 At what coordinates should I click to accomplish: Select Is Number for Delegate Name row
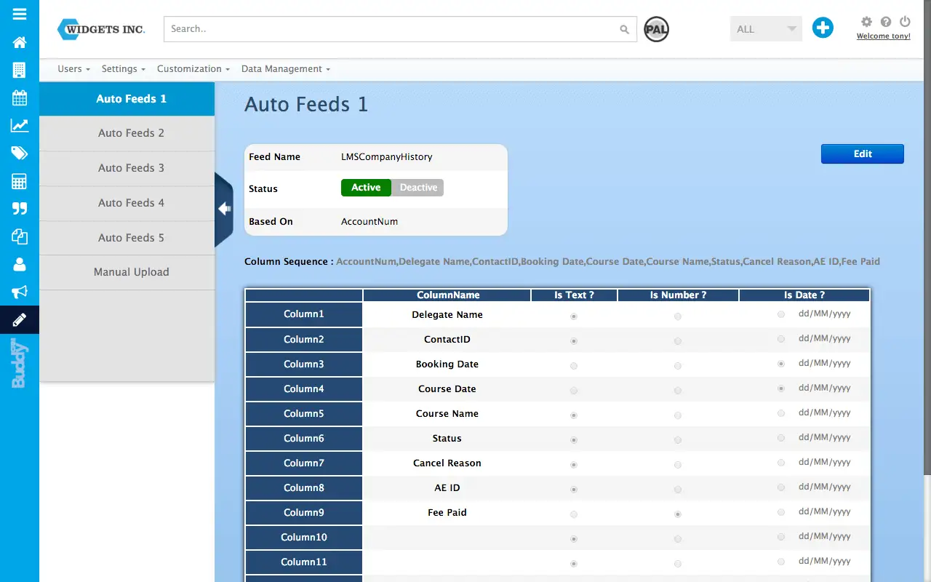click(x=678, y=316)
